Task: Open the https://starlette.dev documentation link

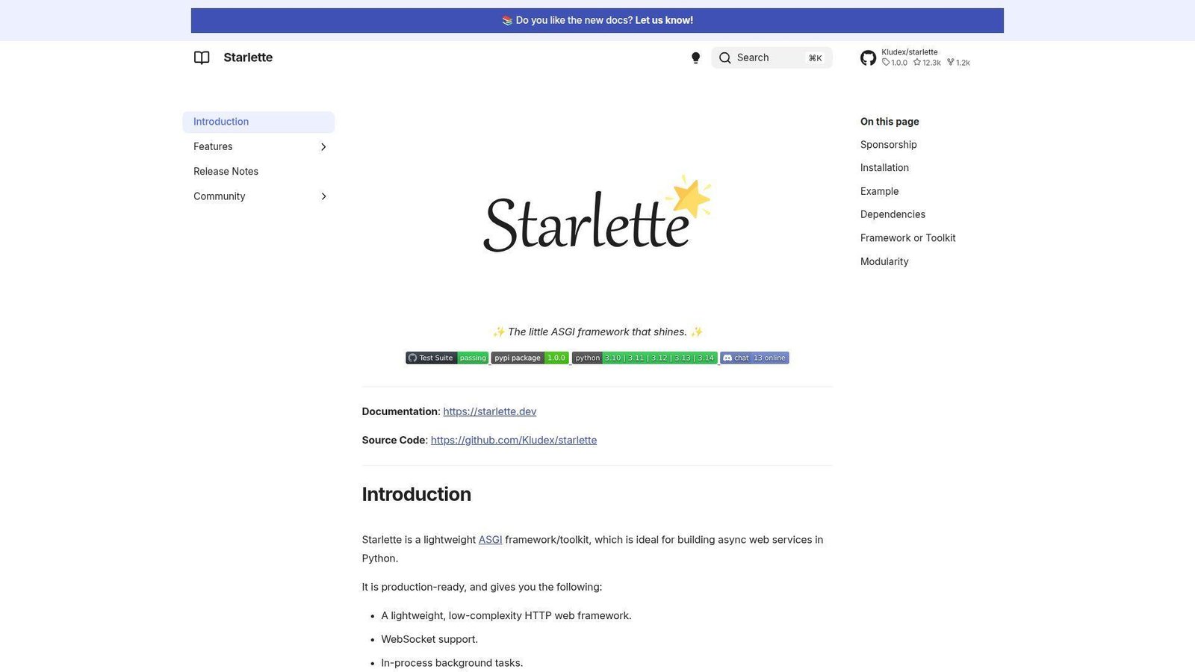Action: coord(490,411)
